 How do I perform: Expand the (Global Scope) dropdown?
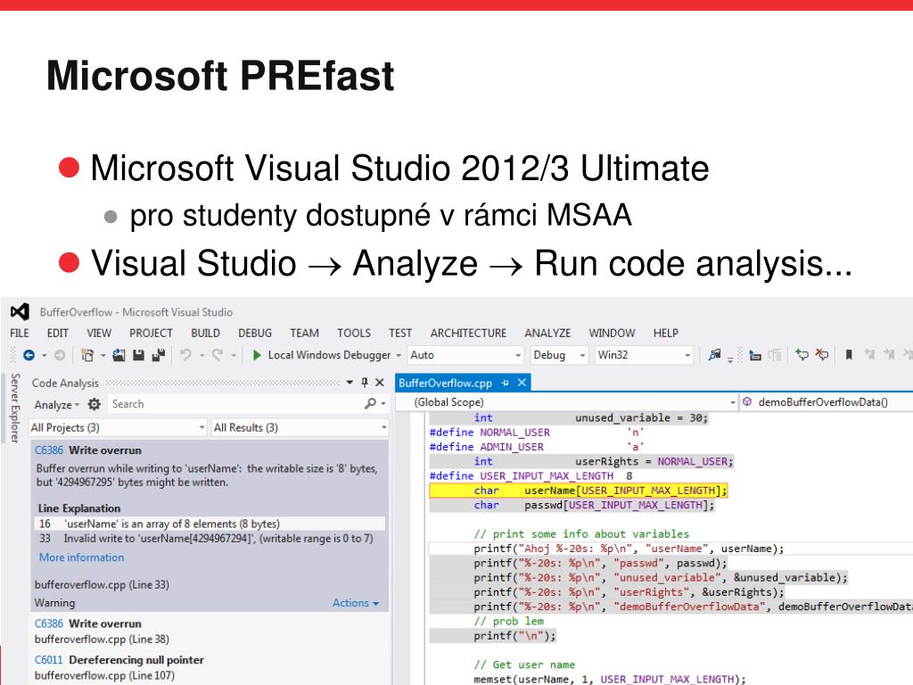733,402
